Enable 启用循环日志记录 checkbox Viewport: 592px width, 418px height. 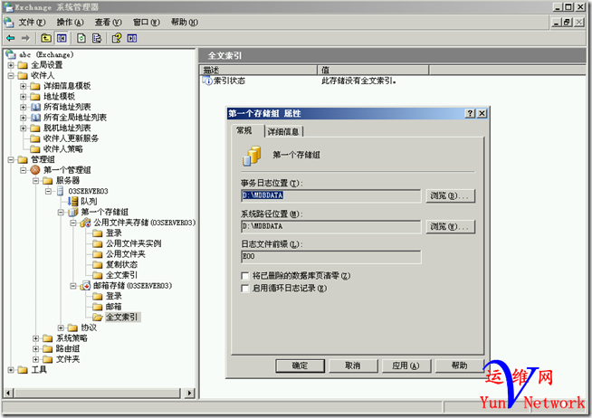pos(245,289)
